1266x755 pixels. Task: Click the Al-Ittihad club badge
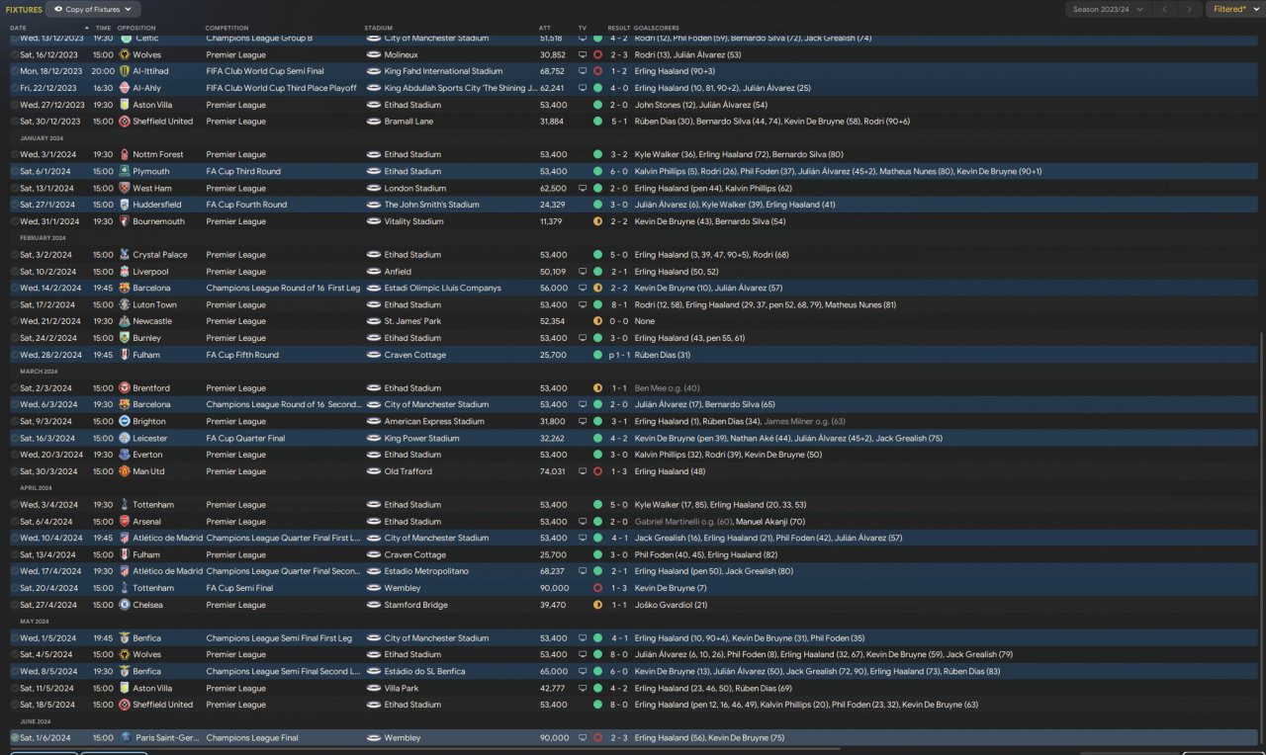pyautogui.click(x=125, y=72)
